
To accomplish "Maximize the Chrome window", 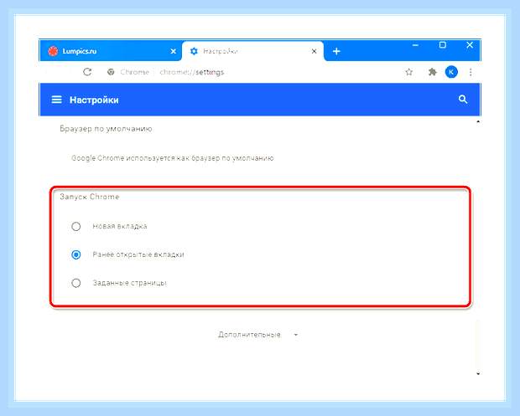I will click(442, 45).
